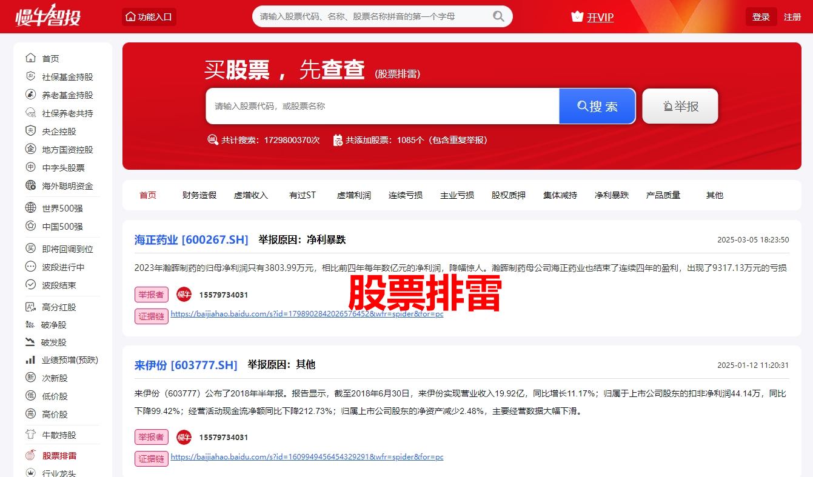Click the 注册 link
813x477 pixels.
pos(792,17)
